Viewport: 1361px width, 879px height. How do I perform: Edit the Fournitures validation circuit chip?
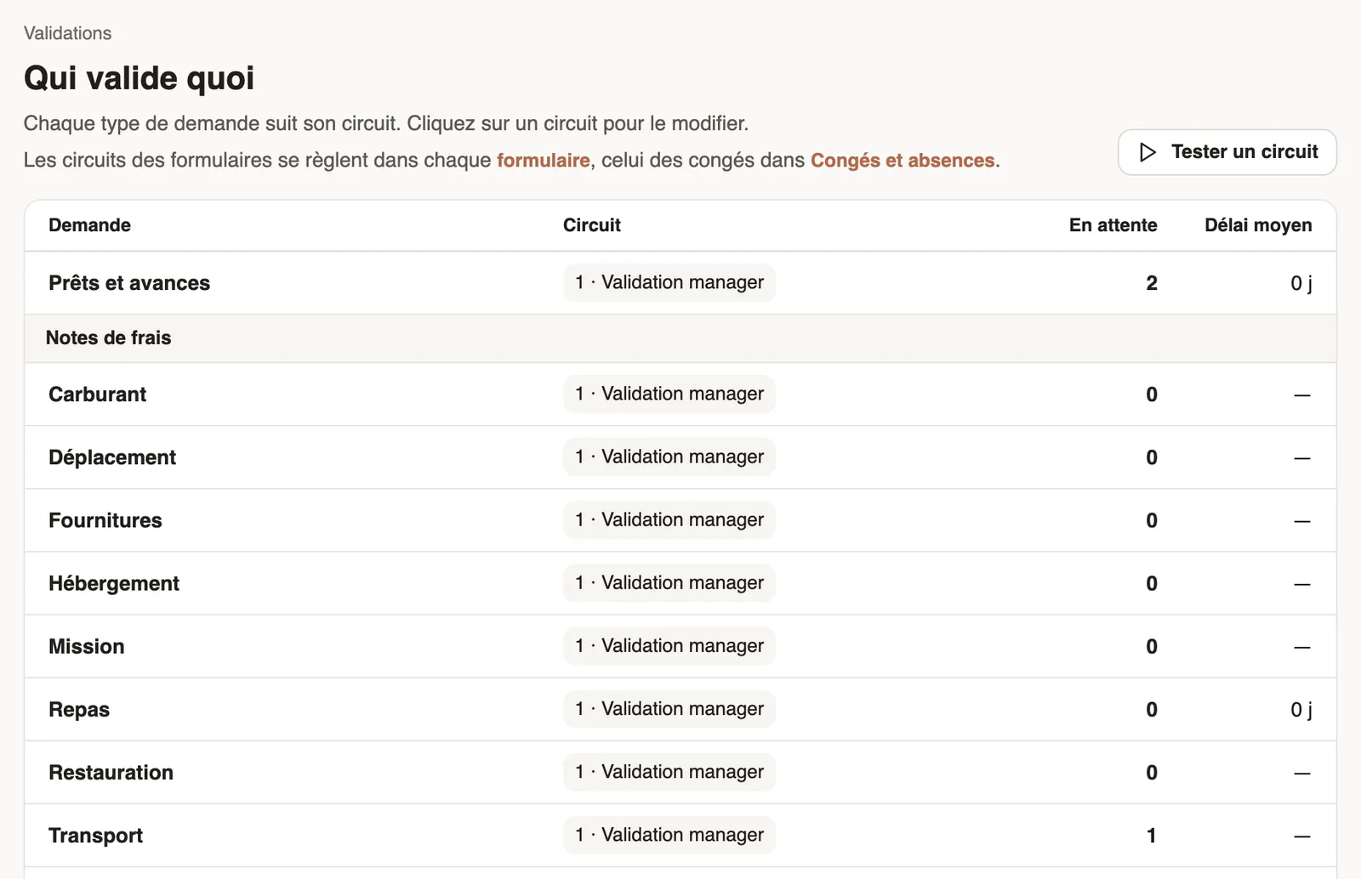pyautogui.click(x=669, y=519)
